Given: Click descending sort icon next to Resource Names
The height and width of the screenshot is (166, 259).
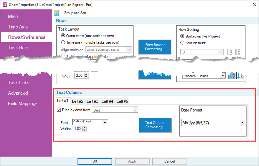Looking at the screenshot, I should 240,76.
